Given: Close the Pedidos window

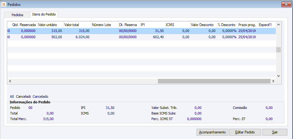Looking at the screenshot, I should pos(286,4).
